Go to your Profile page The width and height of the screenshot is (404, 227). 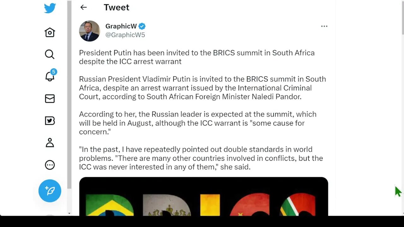[x=50, y=143]
